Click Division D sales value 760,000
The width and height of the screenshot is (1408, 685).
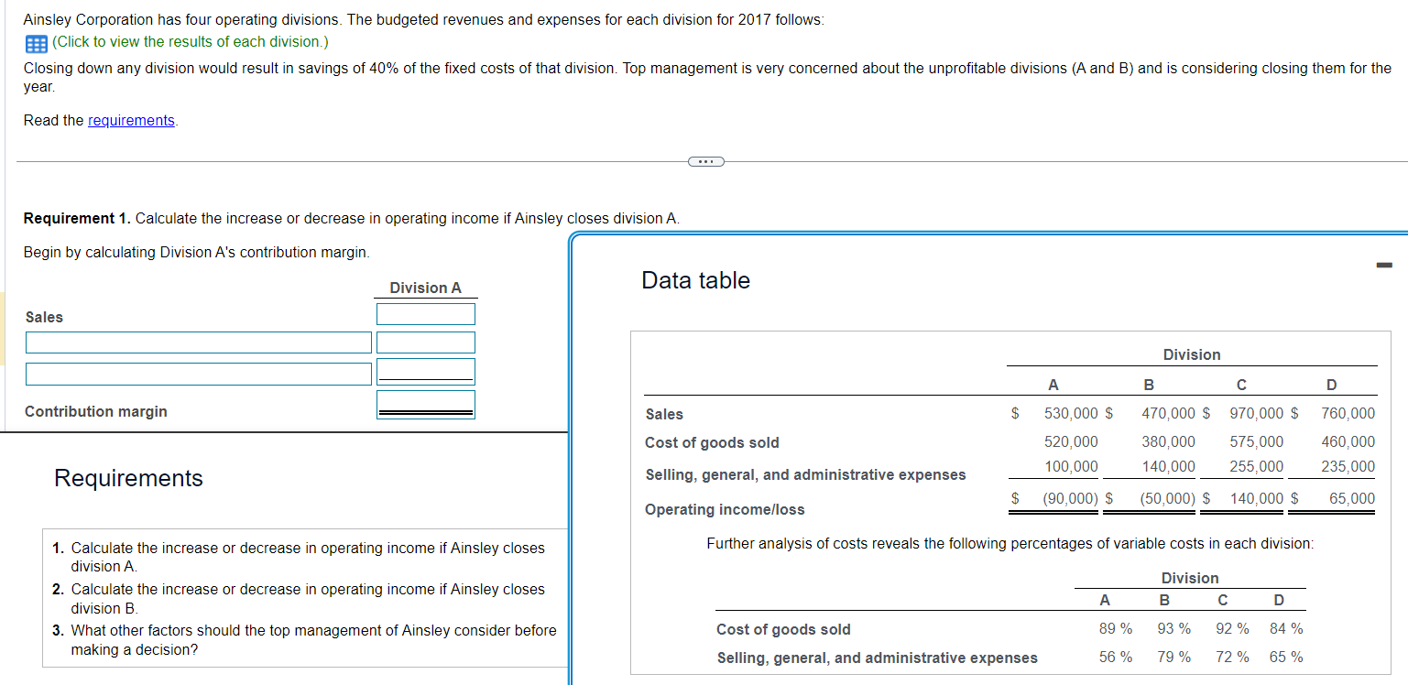click(1348, 414)
